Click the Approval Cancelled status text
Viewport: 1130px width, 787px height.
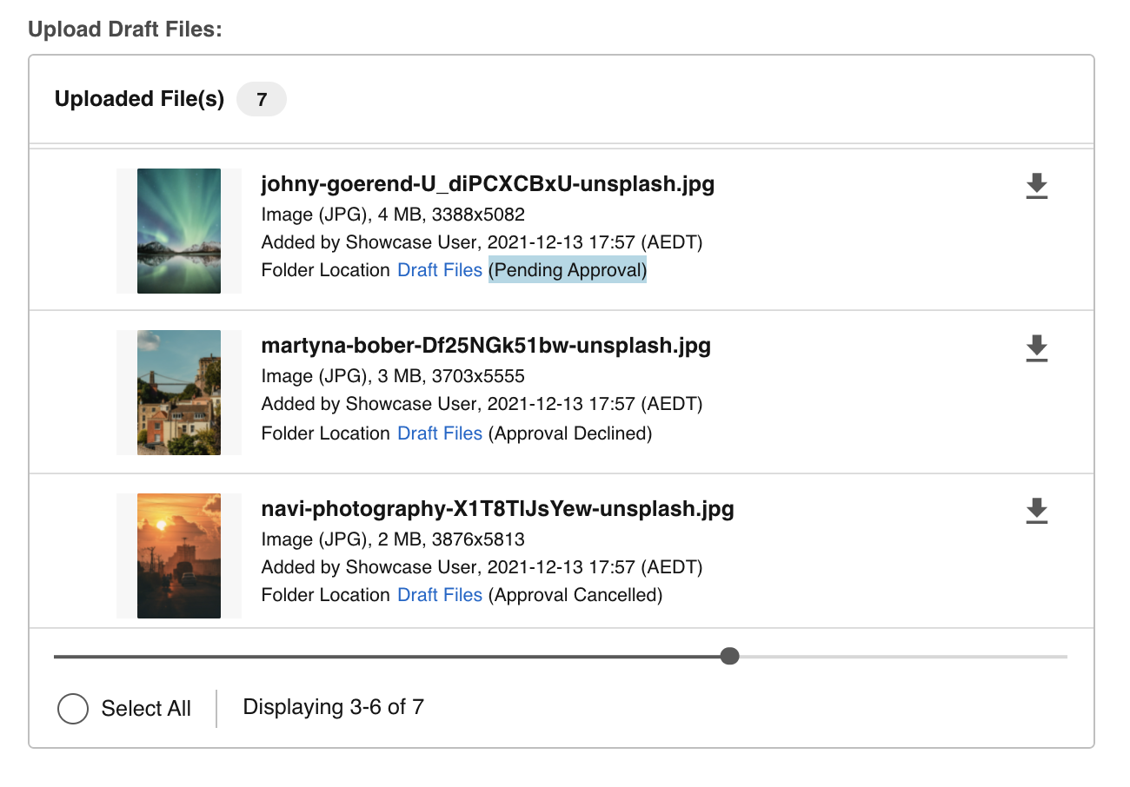coord(575,595)
